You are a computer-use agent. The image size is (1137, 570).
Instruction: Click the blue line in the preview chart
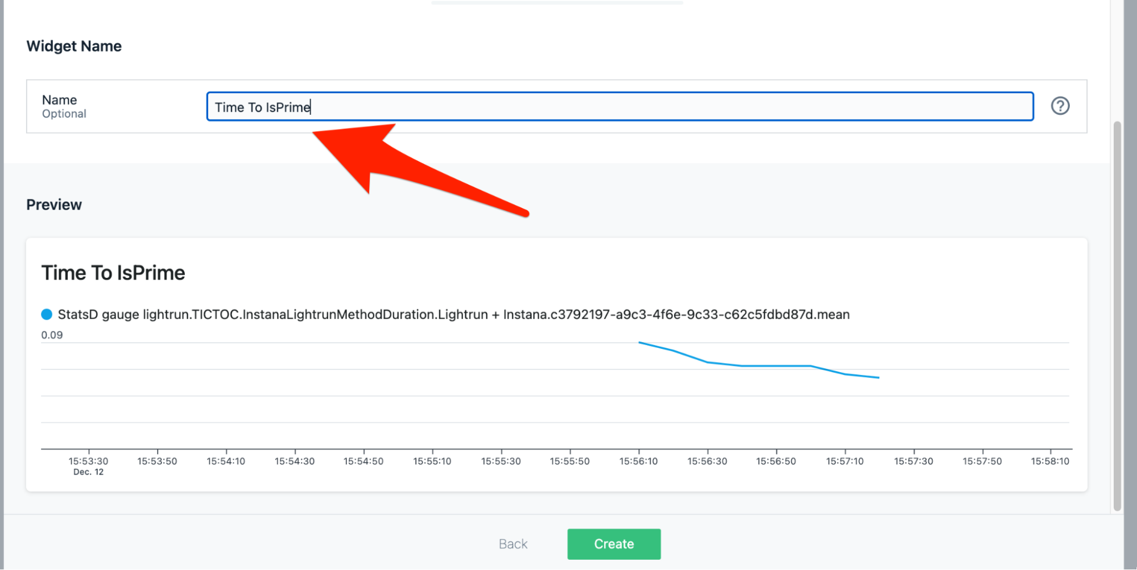[776, 366]
